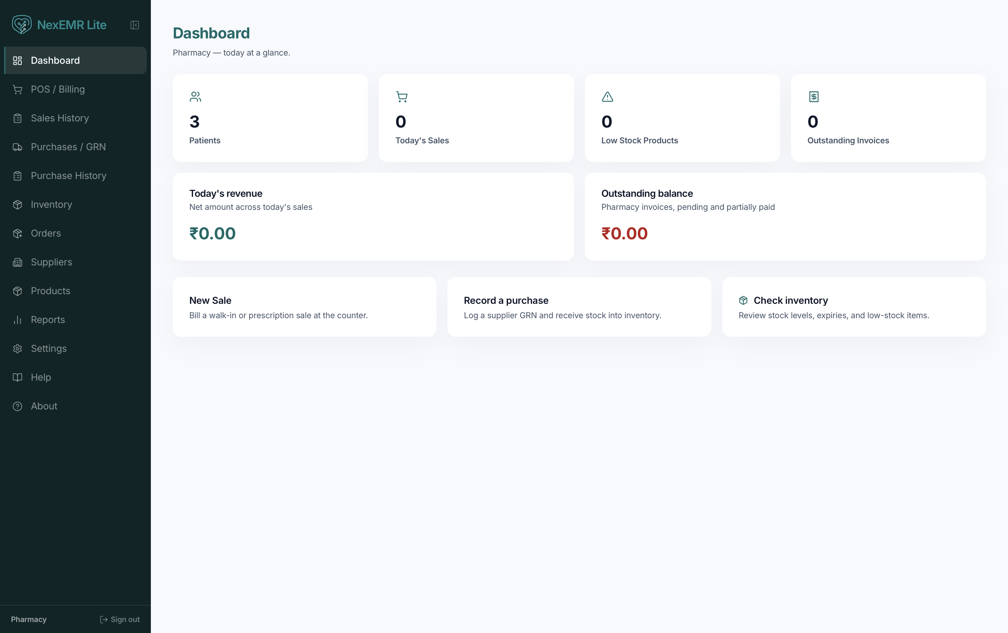Click the Outstanding Invoices receipt icon
Viewport: 1008px width, 633px height.
pos(814,97)
